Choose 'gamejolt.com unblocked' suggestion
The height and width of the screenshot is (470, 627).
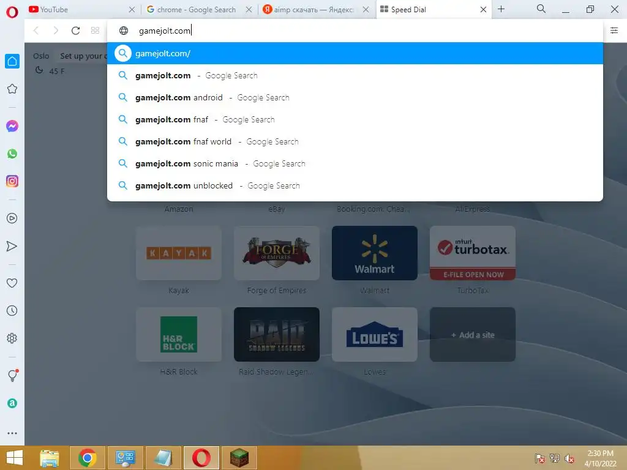point(355,185)
